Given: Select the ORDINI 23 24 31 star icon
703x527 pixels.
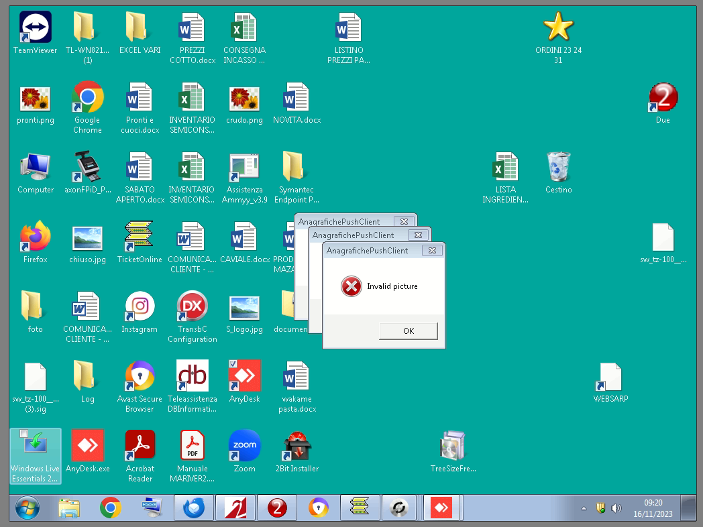Looking at the screenshot, I should pos(558,38).
